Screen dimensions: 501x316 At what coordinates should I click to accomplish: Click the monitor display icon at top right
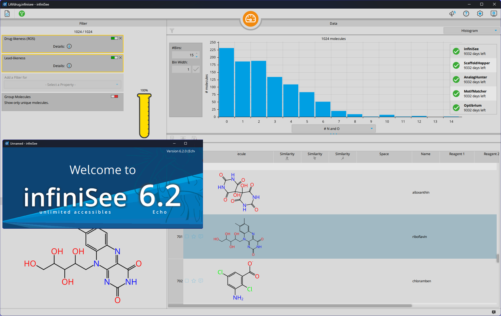click(494, 13)
